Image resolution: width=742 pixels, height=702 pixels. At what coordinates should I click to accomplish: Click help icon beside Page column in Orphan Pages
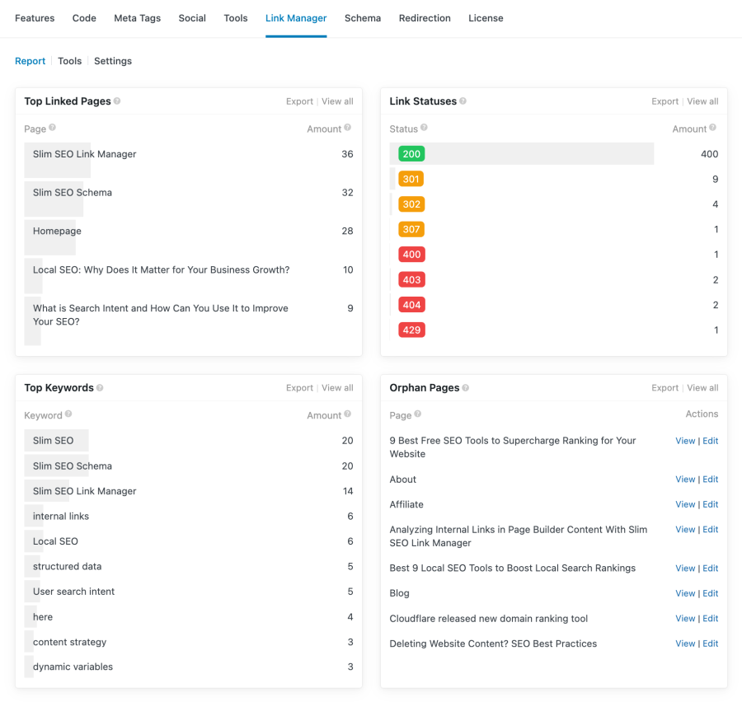tap(418, 414)
